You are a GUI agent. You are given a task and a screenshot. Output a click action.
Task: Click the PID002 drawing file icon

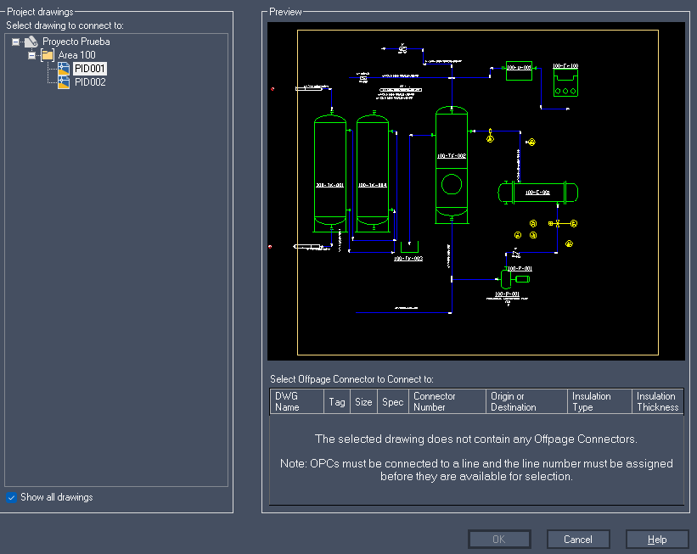click(64, 82)
